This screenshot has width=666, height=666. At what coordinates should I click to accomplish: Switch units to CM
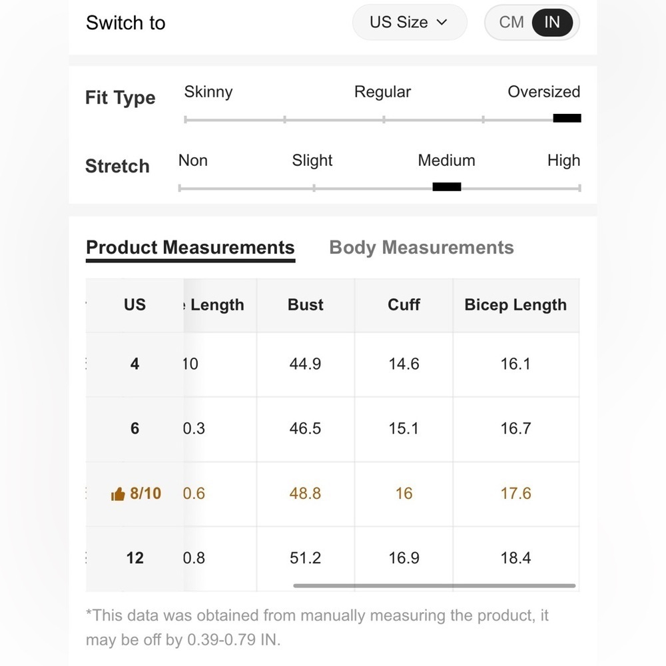point(511,22)
